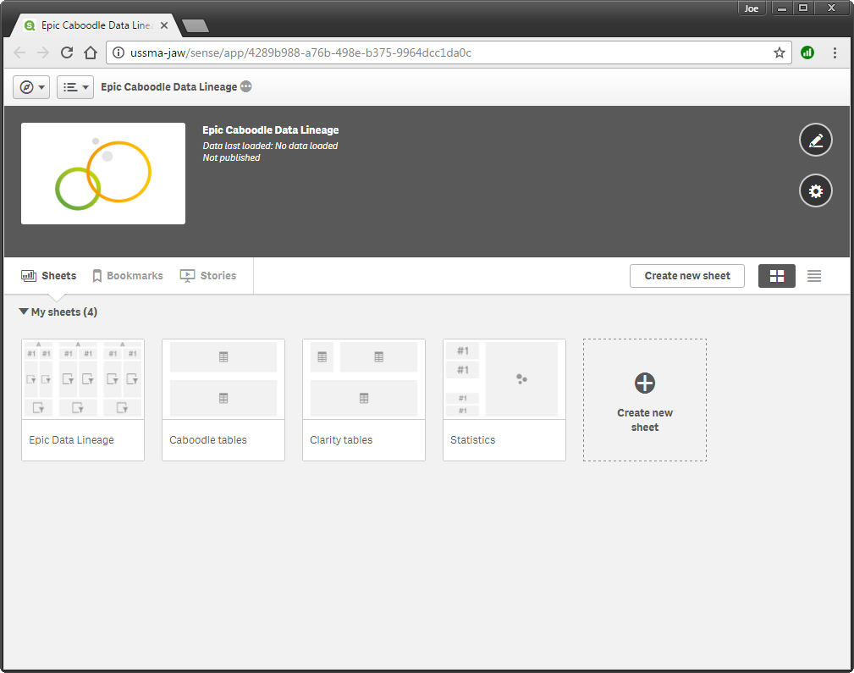The height and width of the screenshot is (673, 854).
Task: Select the Epic Caboodle Data Lineage browser tab
Action: [x=96, y=25]
